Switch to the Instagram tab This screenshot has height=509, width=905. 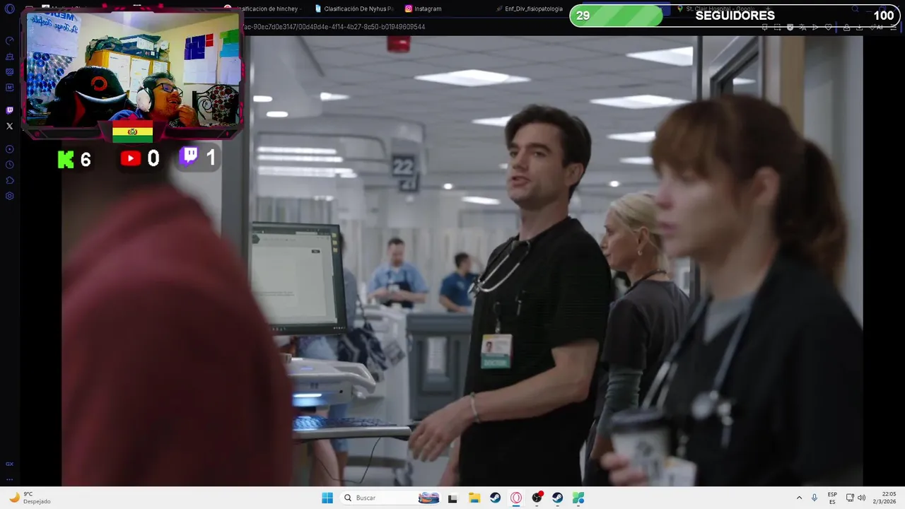[424, 8]
